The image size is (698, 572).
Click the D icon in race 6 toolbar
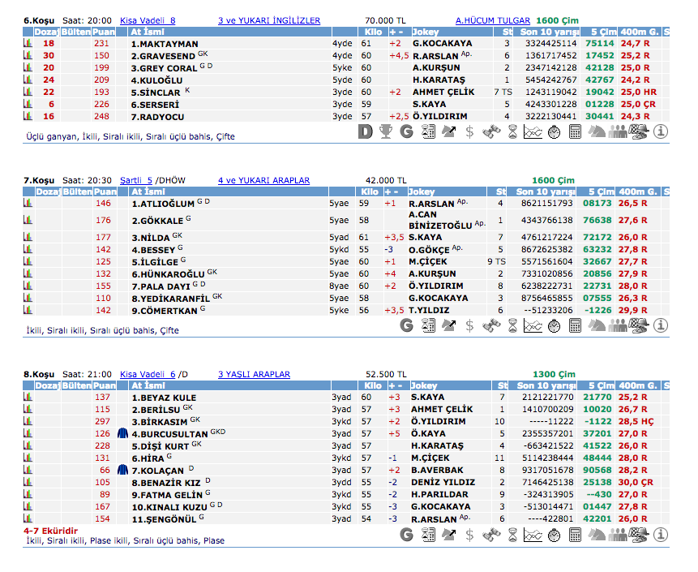(366, 131)
